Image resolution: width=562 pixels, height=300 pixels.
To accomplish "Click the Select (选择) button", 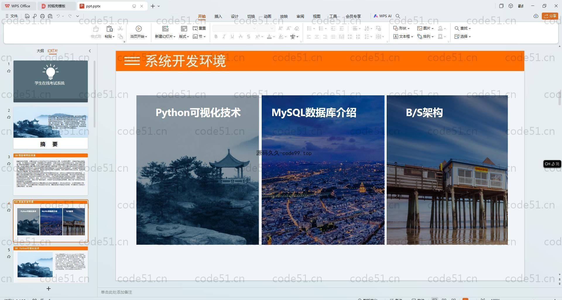I will (x=462, y=37).
